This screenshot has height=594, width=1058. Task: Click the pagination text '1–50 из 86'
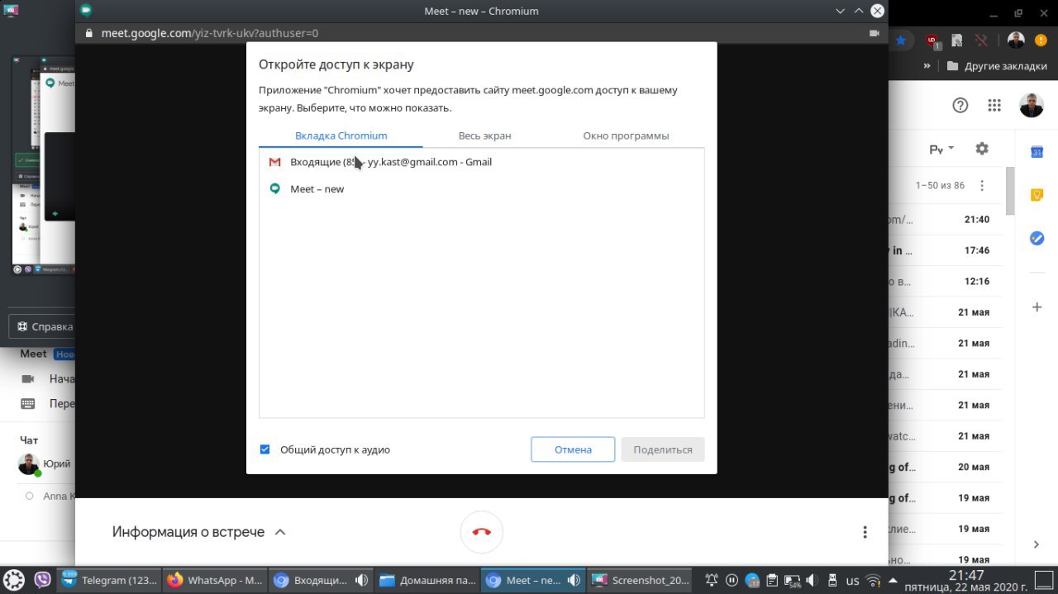(940, 186)
